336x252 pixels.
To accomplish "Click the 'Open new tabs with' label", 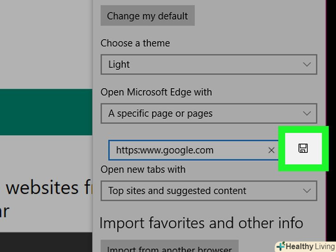I will click(x=143, y=169).
